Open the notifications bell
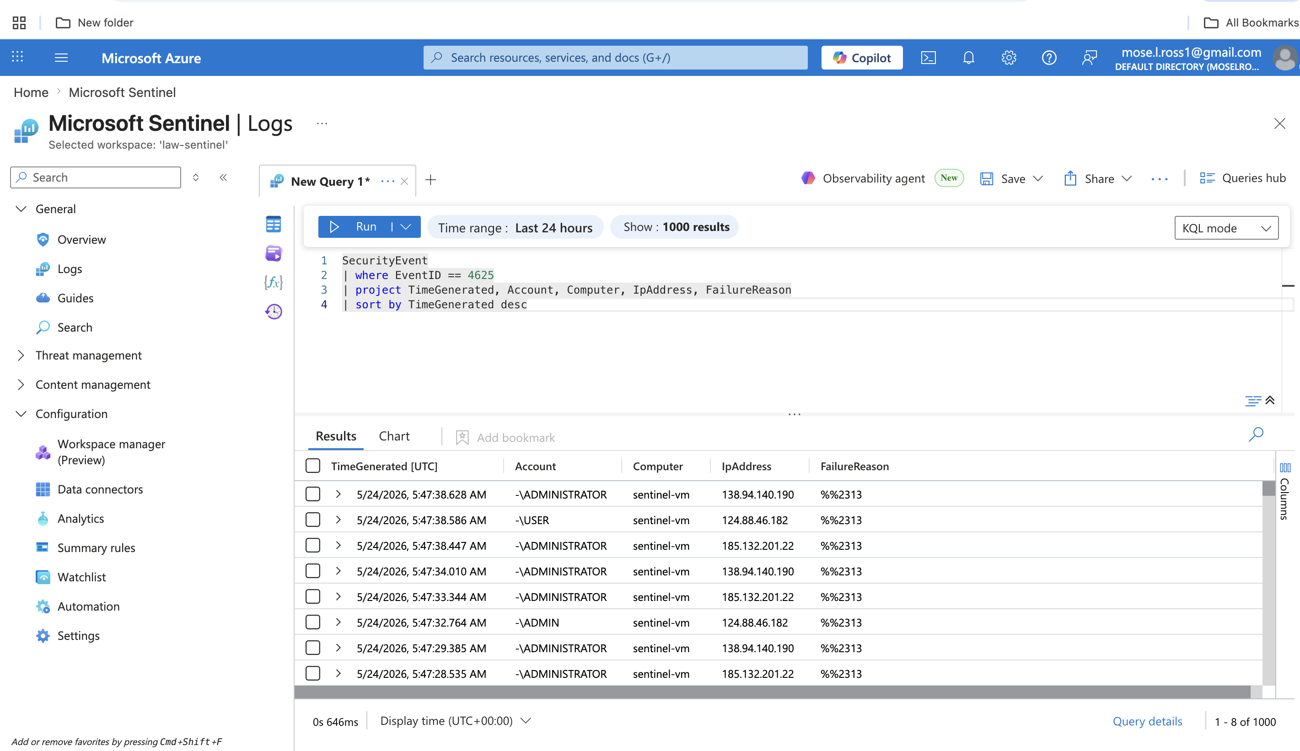1300x751 pixels. tap(969, 57)
